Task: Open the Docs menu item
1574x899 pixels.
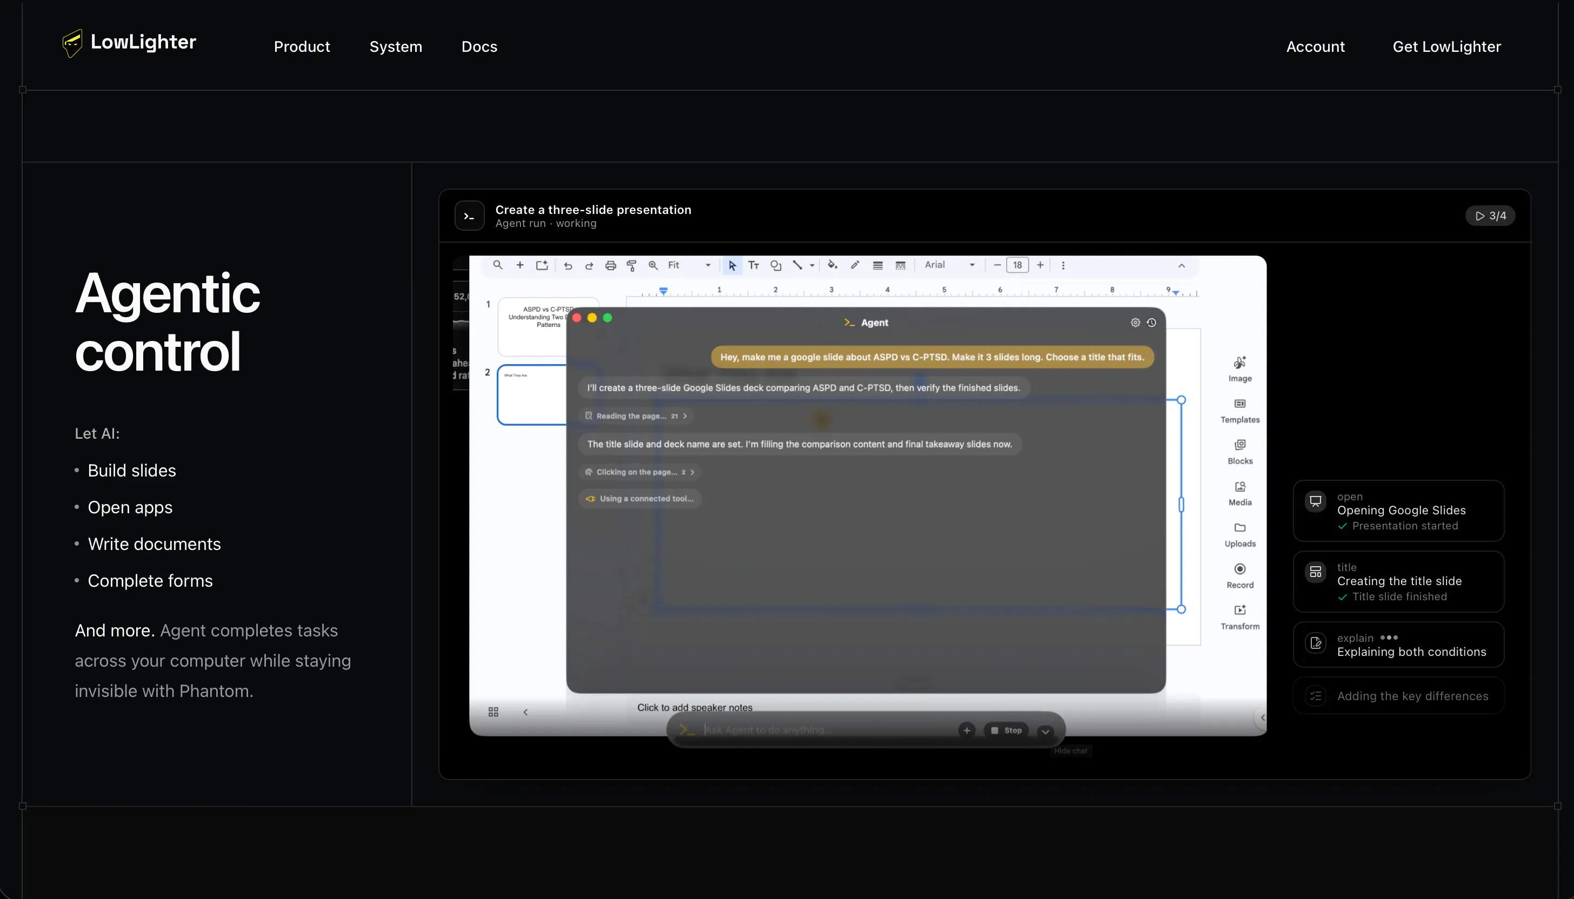Action: pyautogui.click(x=479, y=46)
